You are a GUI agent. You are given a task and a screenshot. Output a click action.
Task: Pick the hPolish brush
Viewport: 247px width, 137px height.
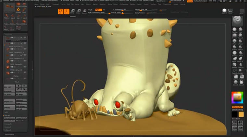point(240,47)
